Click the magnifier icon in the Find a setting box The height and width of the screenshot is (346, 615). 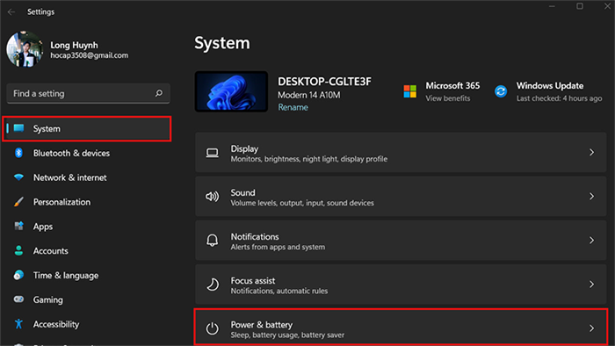pyautogui.click(x=158, y=93)
